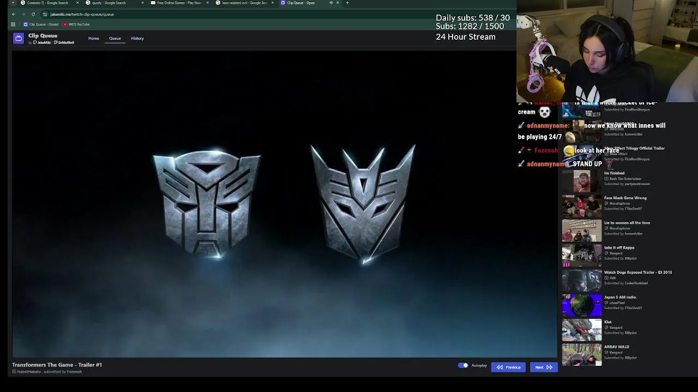The height and width of the screenshot is (392, 698).
Task: Open the History nav item
Action: click(137, 39)
